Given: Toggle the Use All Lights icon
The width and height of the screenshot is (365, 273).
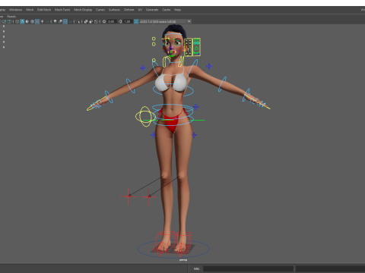Looking at the screenshot, I should (43, 21).
